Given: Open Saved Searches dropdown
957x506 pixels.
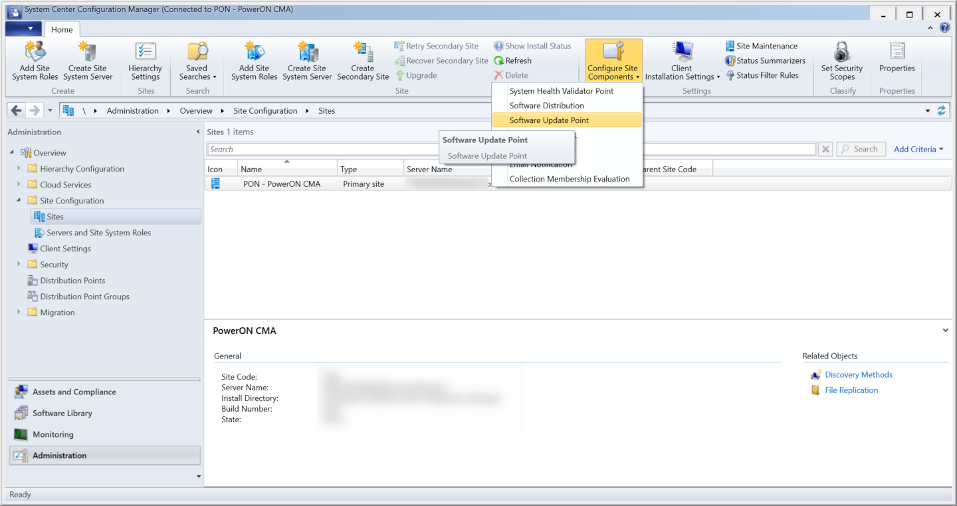Looking at the screenshot, I should [x=197, y=61].
